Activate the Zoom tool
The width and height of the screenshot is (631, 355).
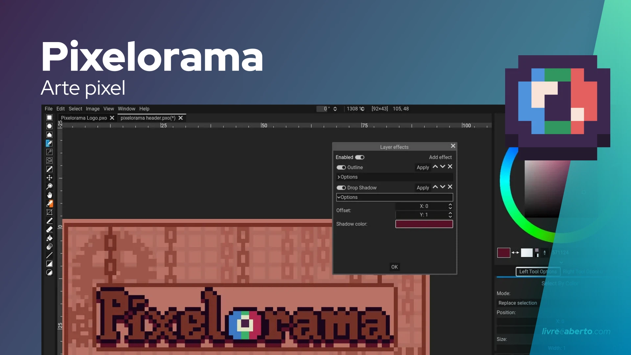[x=49, y=186]
